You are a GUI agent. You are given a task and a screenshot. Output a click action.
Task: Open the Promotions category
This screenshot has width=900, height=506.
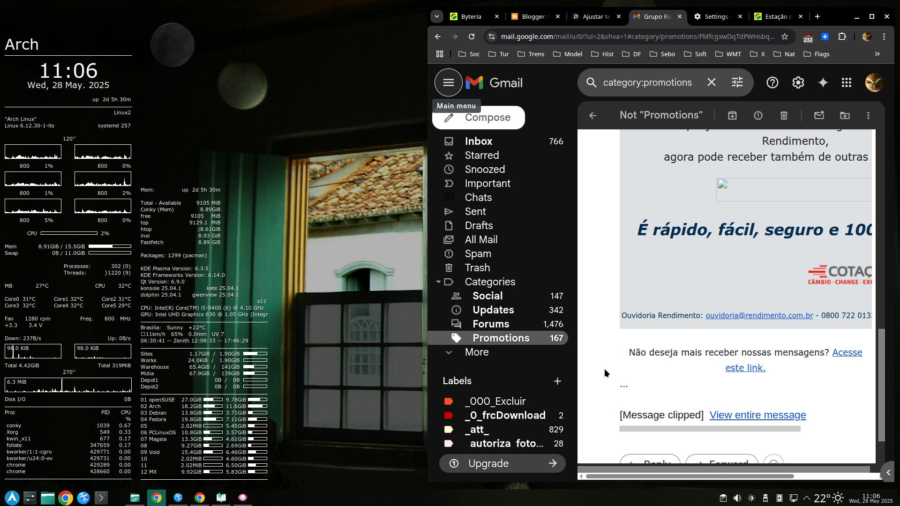(501, 338)
